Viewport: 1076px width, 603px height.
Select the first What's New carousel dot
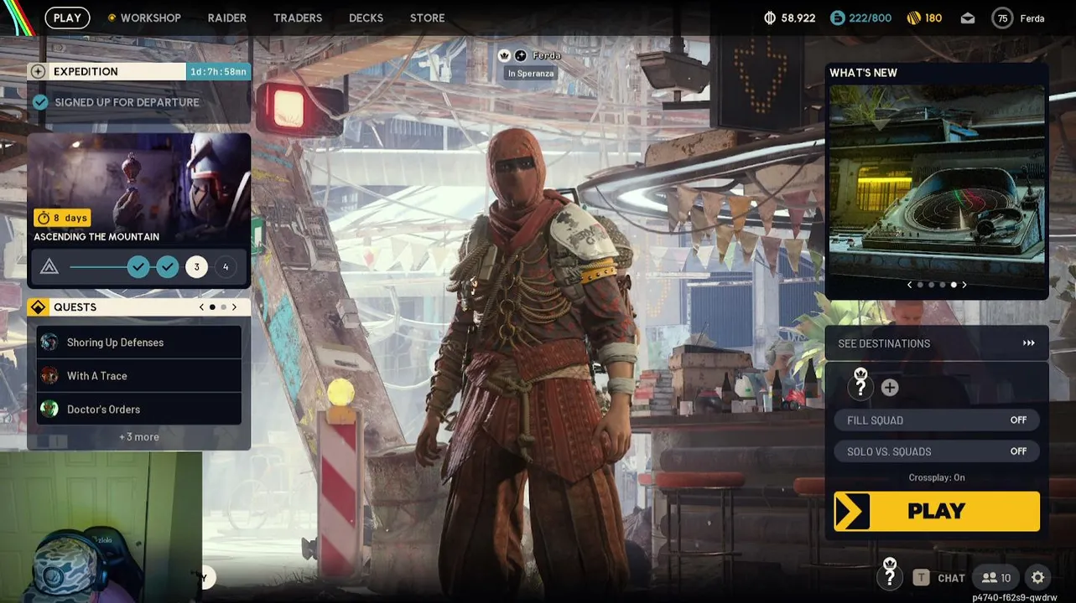920,285
